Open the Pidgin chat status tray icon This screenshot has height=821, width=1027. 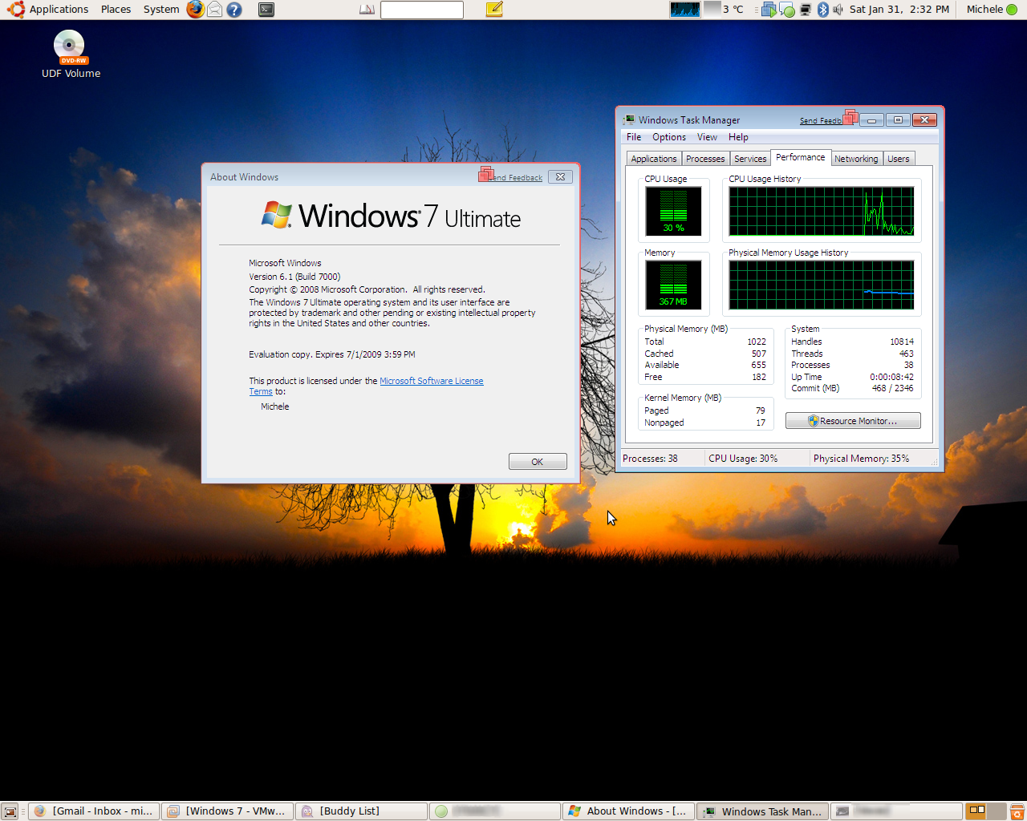[x=787, y=10]
